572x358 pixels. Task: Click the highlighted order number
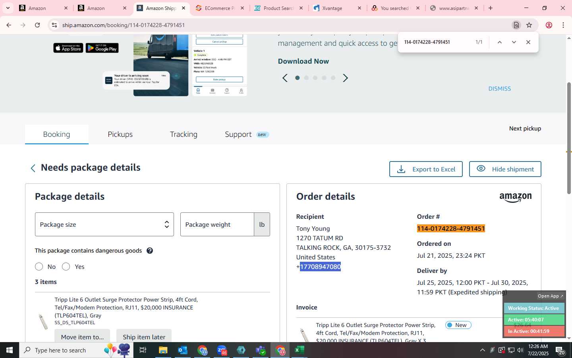click(451, 228)
